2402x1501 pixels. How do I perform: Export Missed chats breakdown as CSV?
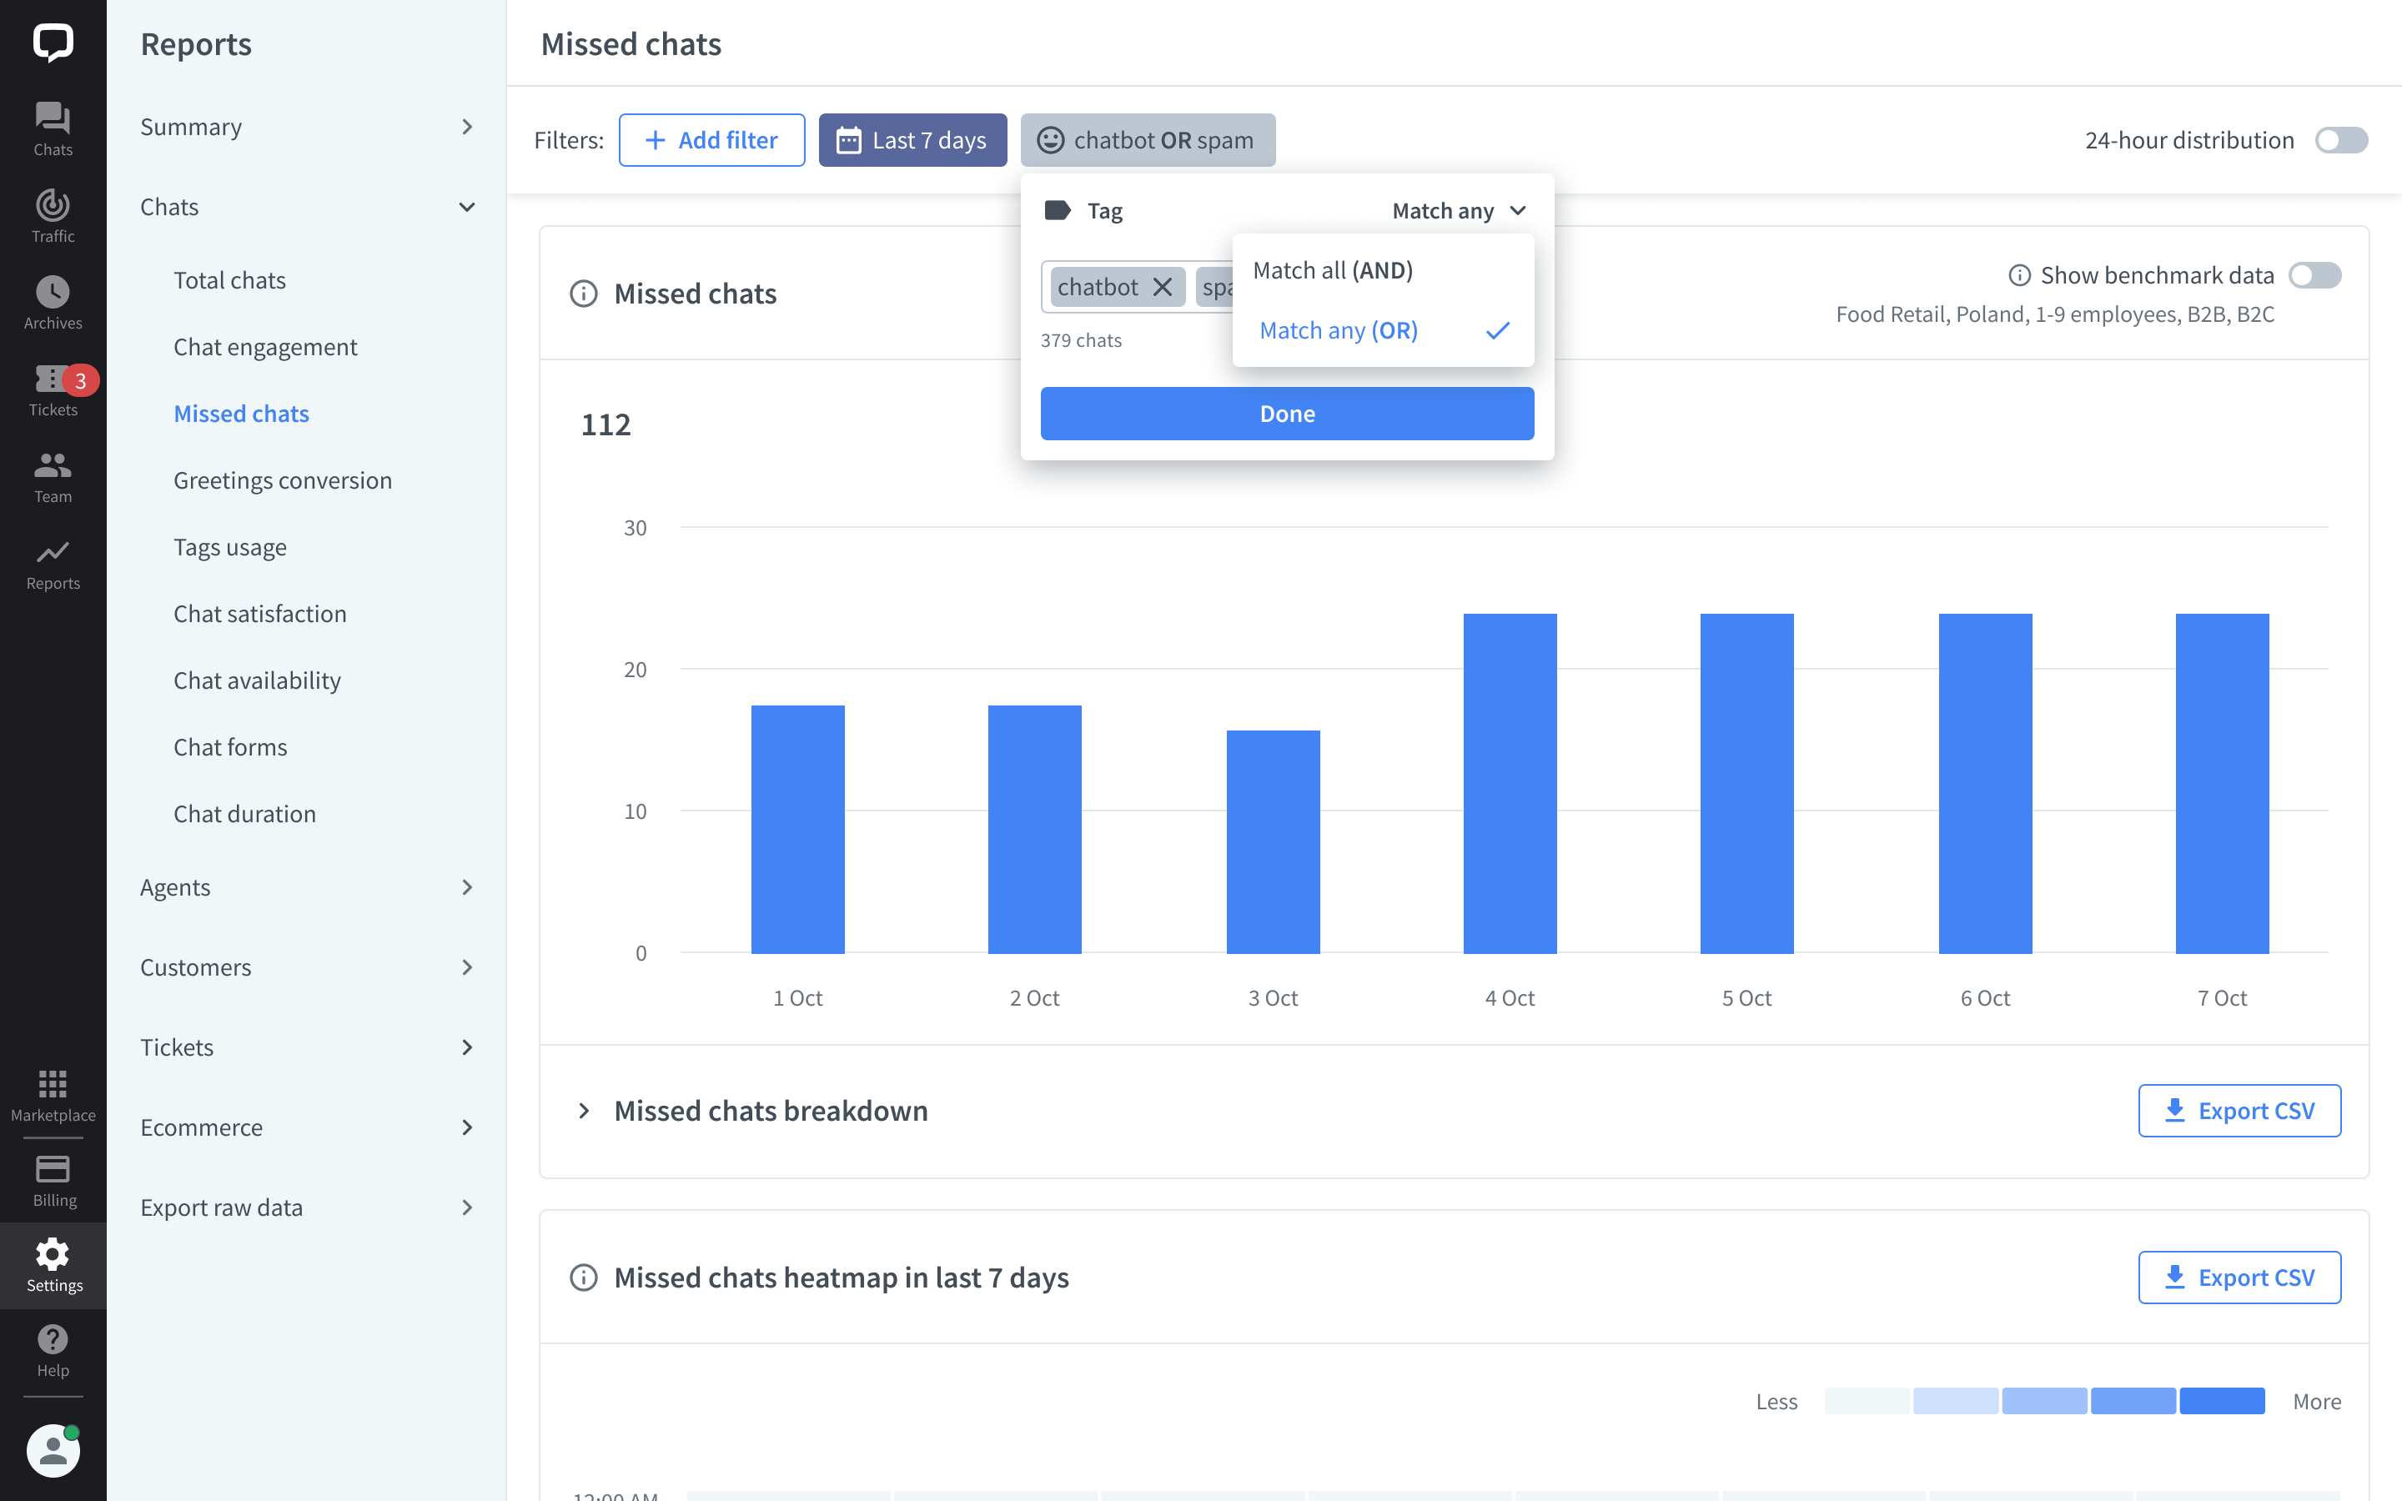coord(2239,1111)
